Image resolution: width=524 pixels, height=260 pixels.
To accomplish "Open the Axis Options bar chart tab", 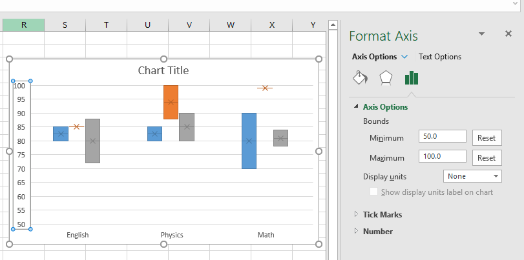I will pos(412,78).
